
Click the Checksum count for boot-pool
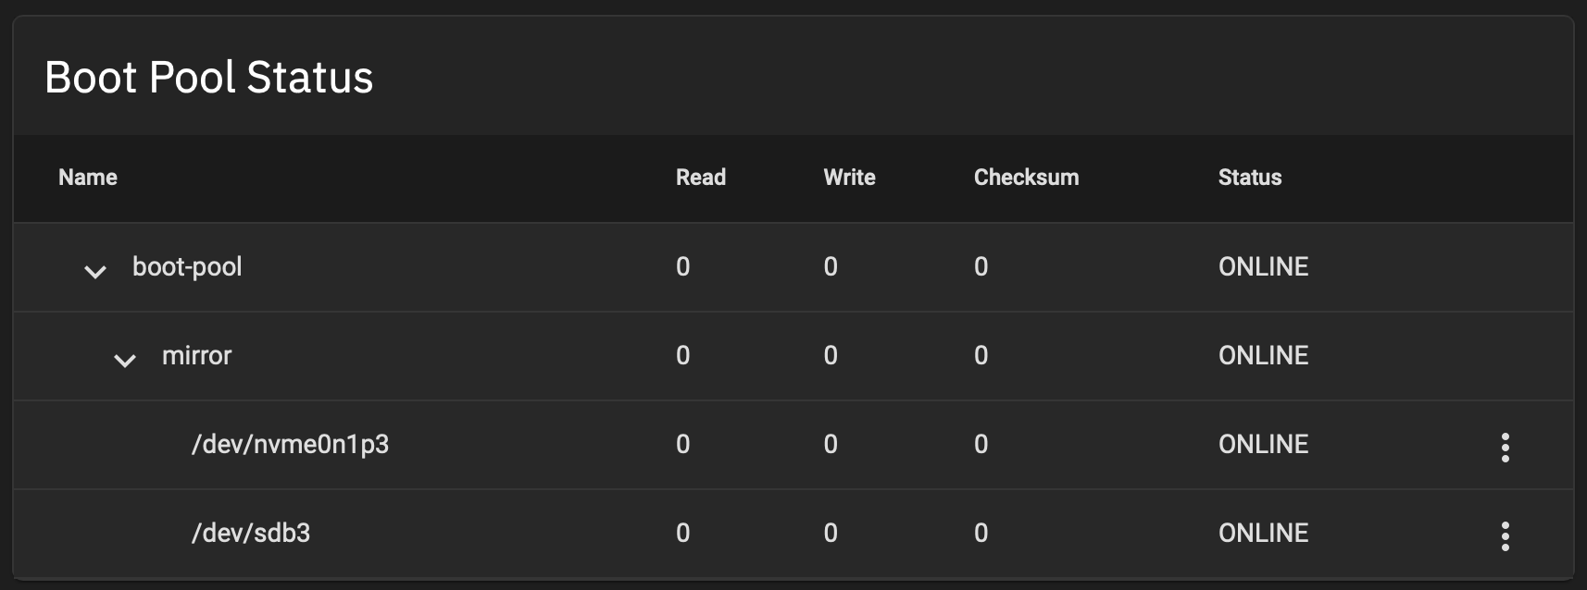pyautogui.click(x=981, y=266)
